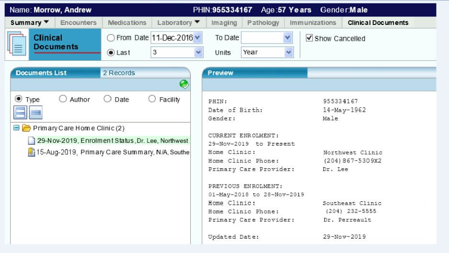This screenshot has height=253, width=449.
Task: Collapse the Primary Care Home Clinic tree node
Action: pyautogui.click(x=16, y=127)
